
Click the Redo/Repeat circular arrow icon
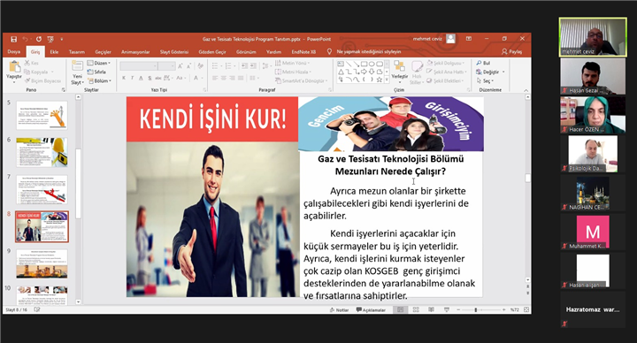coord(39,39)
